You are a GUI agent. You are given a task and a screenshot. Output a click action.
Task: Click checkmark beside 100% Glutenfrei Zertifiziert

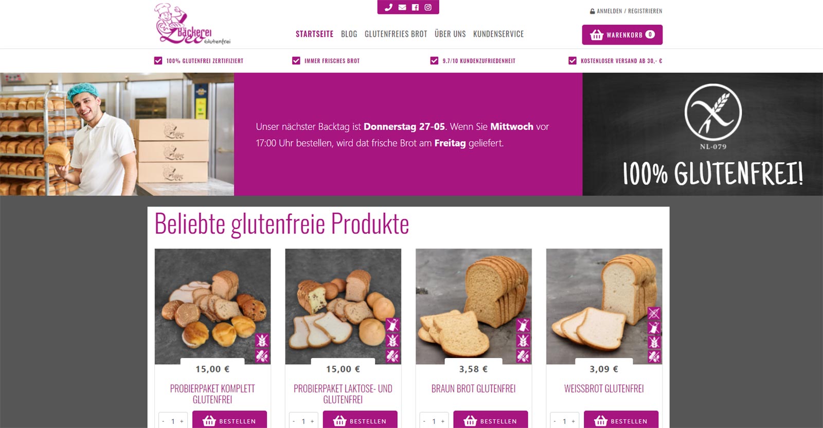pyautogui.click(x=158, y=61)
